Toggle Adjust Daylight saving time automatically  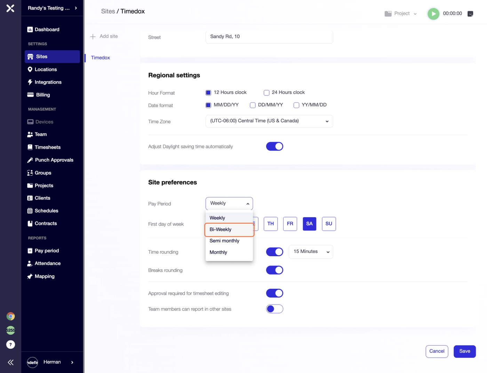[x=274, y=146]
